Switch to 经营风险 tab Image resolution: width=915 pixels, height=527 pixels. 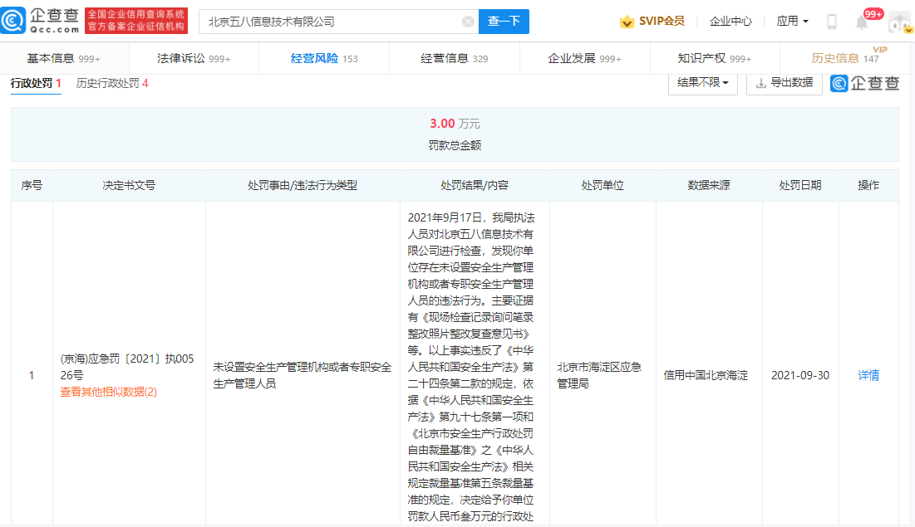(x=324, y=58)
